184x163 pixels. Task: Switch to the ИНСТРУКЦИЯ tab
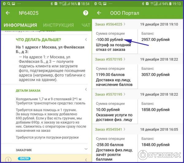coord(59,25)
